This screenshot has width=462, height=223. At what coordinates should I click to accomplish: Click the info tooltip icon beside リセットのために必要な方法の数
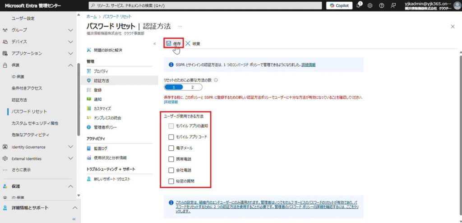216,80
